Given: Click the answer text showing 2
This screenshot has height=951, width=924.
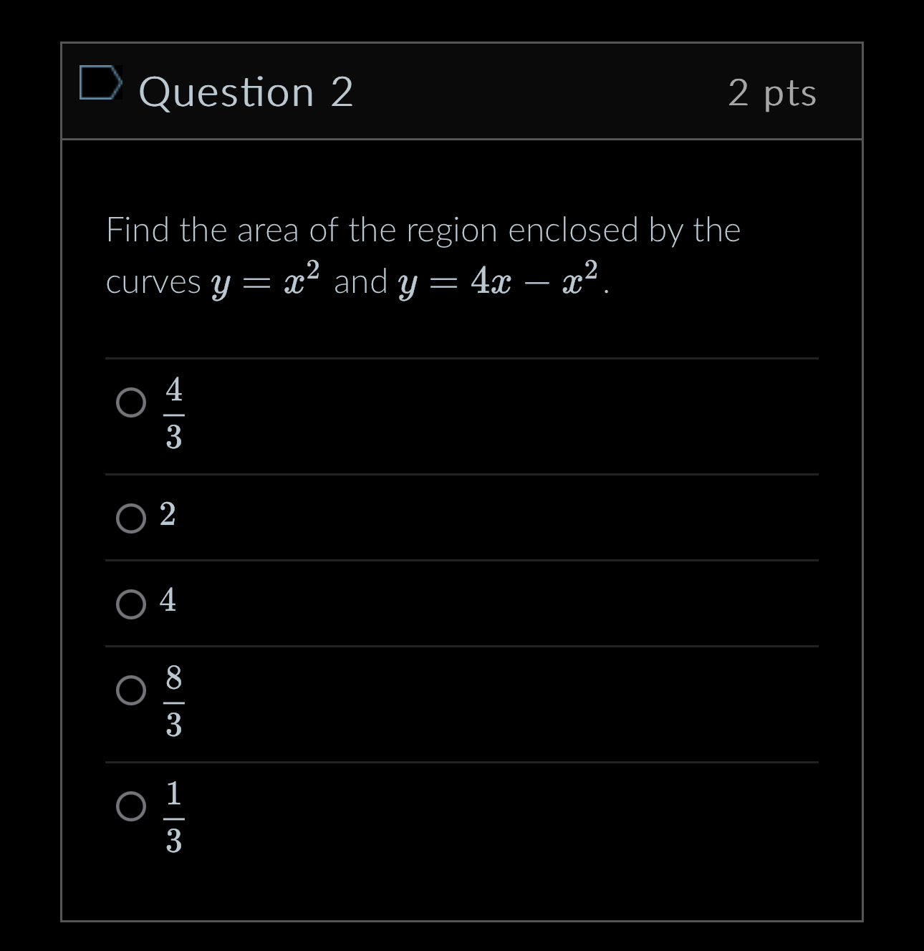Looking at the screenshot, I should pos(167,516).
